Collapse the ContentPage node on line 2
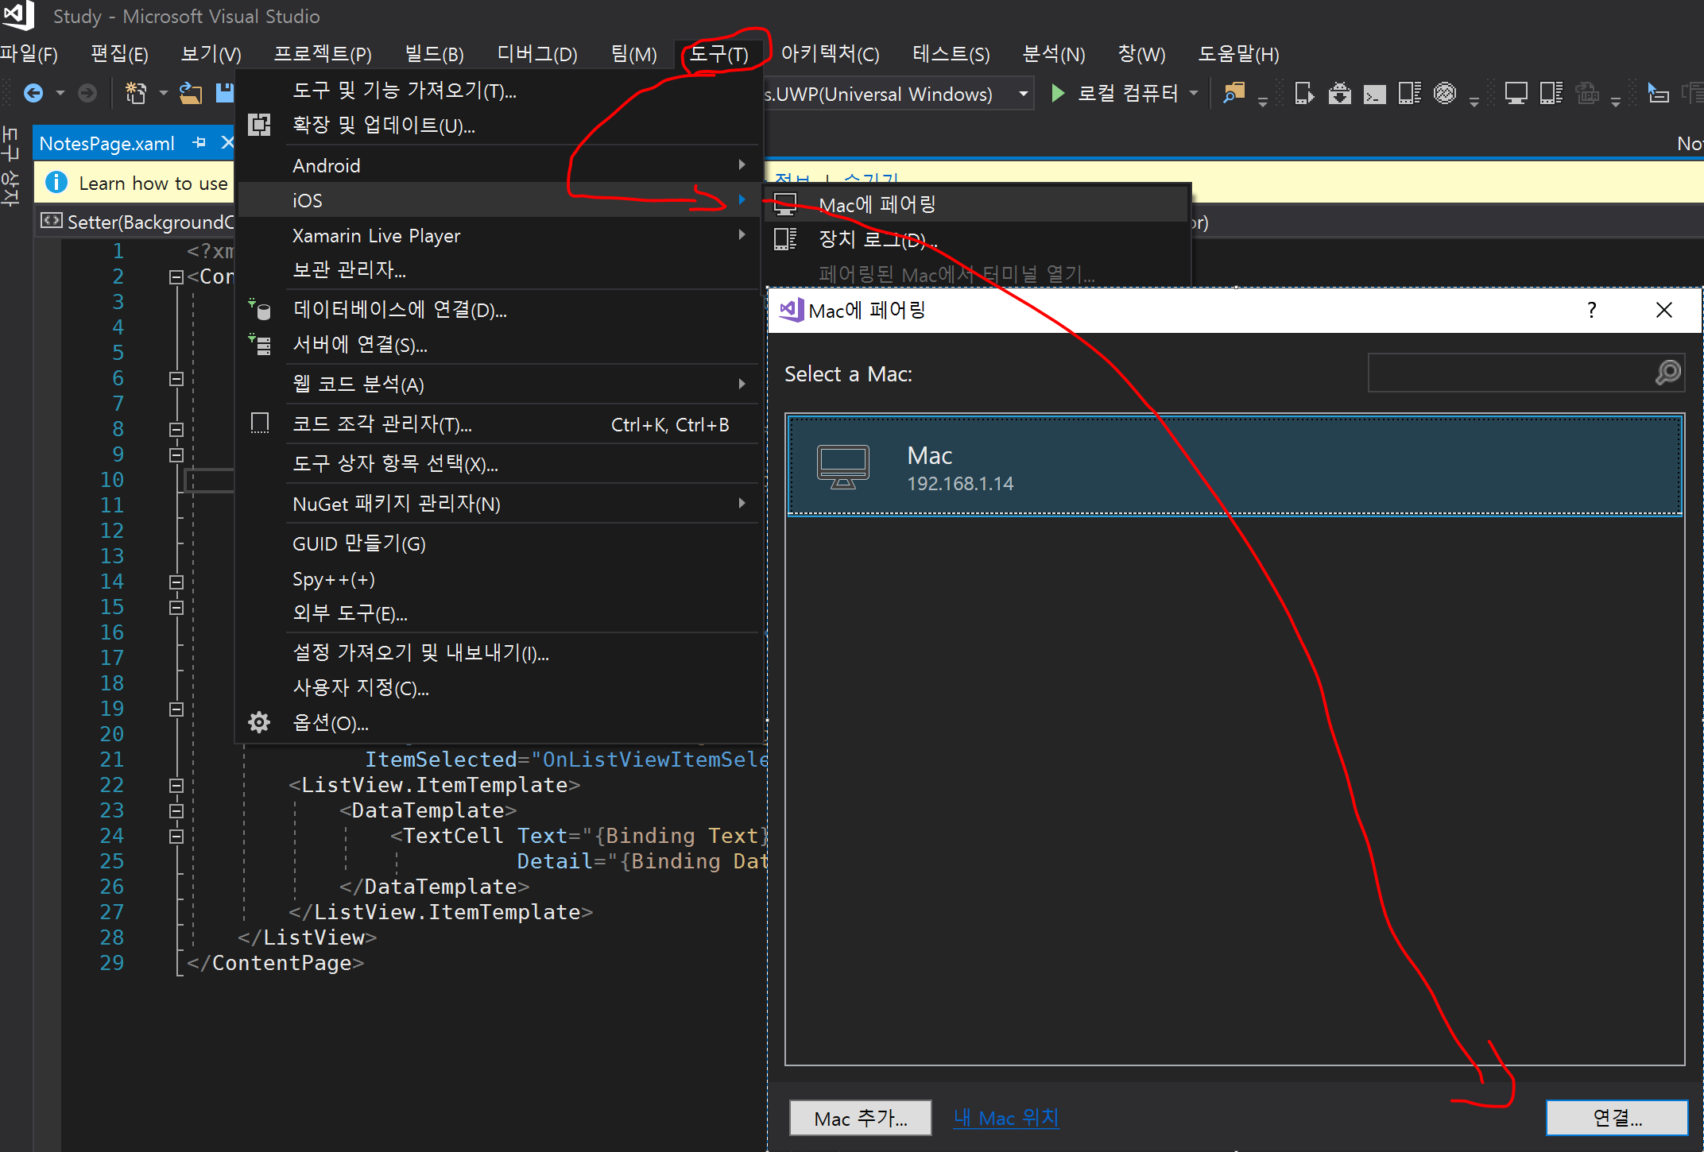Image resolution: width=1704 pixels, height=1152 pixels. (x=176, y=277)
